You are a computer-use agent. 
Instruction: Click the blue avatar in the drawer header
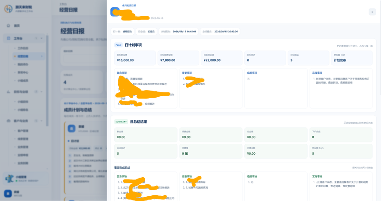(x=115, y=11)
